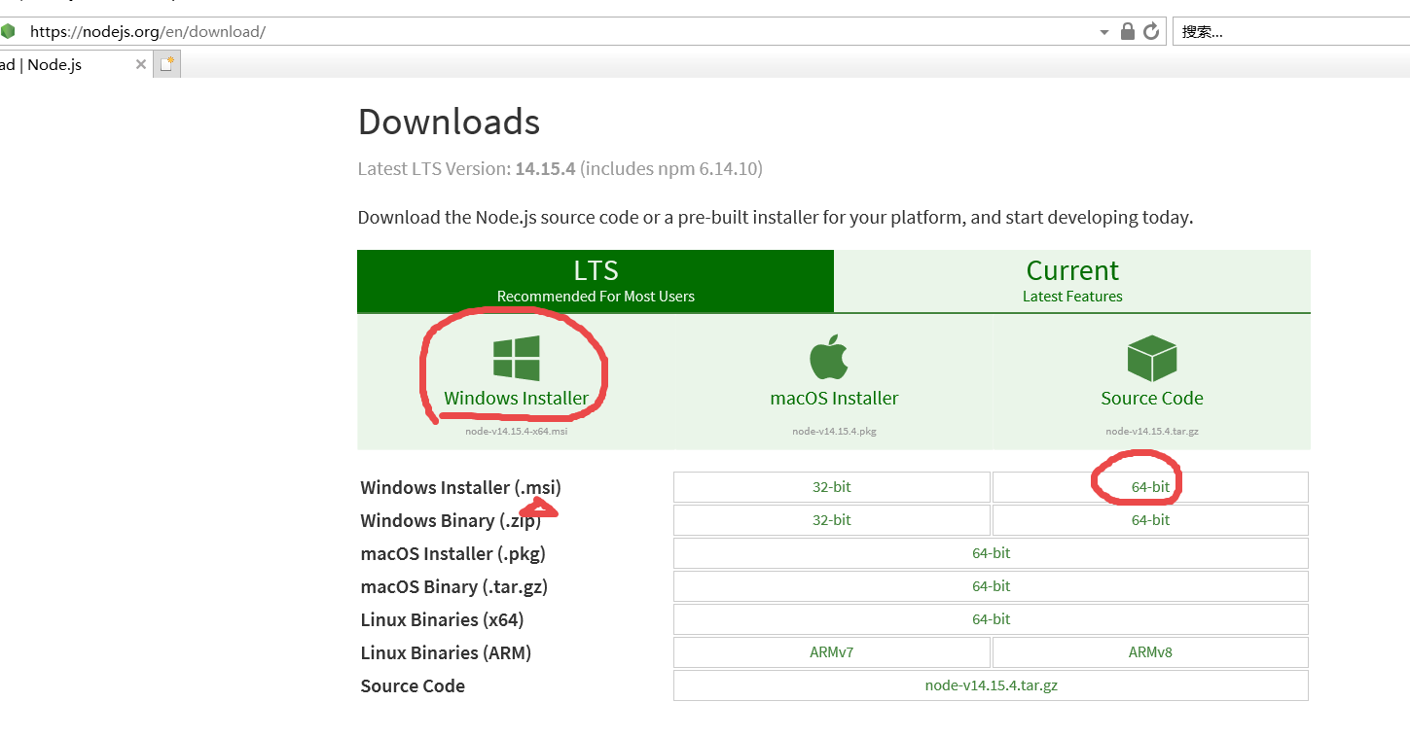Click the Source Code row label
Viewport: 1410px width, 737px height.
(413, 685)
